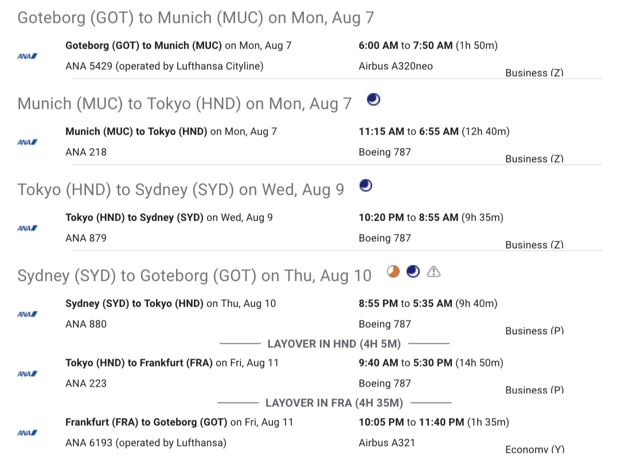
Task: Select the Goteborg to Munich trip heading
Action: 196,18
